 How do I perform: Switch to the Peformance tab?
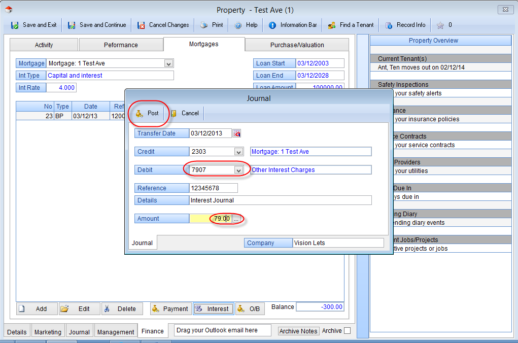(121, 45)
